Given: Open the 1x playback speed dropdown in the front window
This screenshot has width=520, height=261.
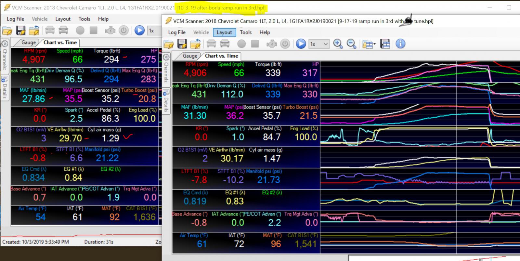Looking at the screenshot, I should pos(319,44).
